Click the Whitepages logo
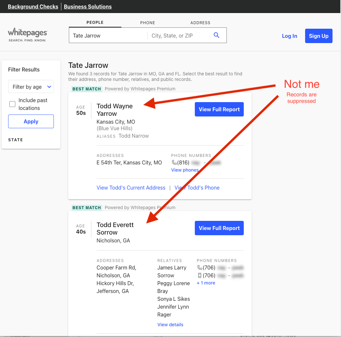341x337 pixels. click(27, 35)
